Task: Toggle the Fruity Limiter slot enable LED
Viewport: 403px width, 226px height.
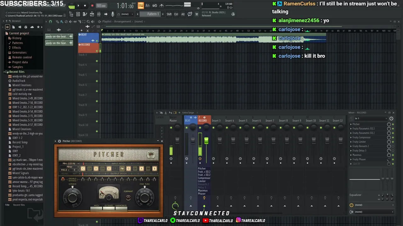Action: tap(393, 142)
